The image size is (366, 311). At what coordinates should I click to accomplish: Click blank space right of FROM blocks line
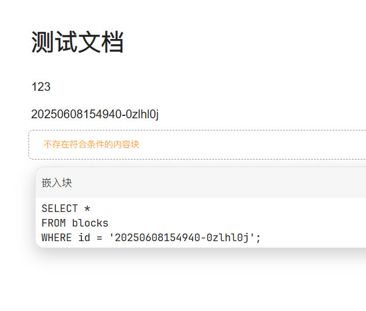[x=233, y=223]
